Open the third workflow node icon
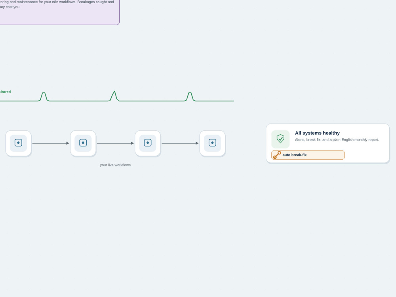 pos(147,143)
